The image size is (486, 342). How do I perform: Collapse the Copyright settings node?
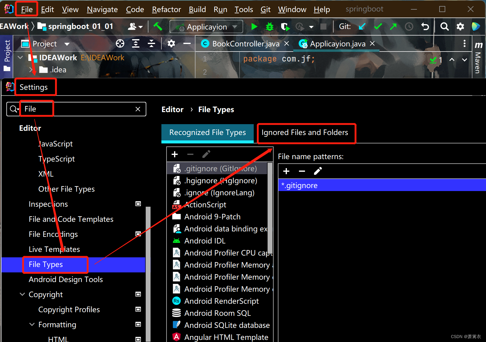tap(22, 294)
